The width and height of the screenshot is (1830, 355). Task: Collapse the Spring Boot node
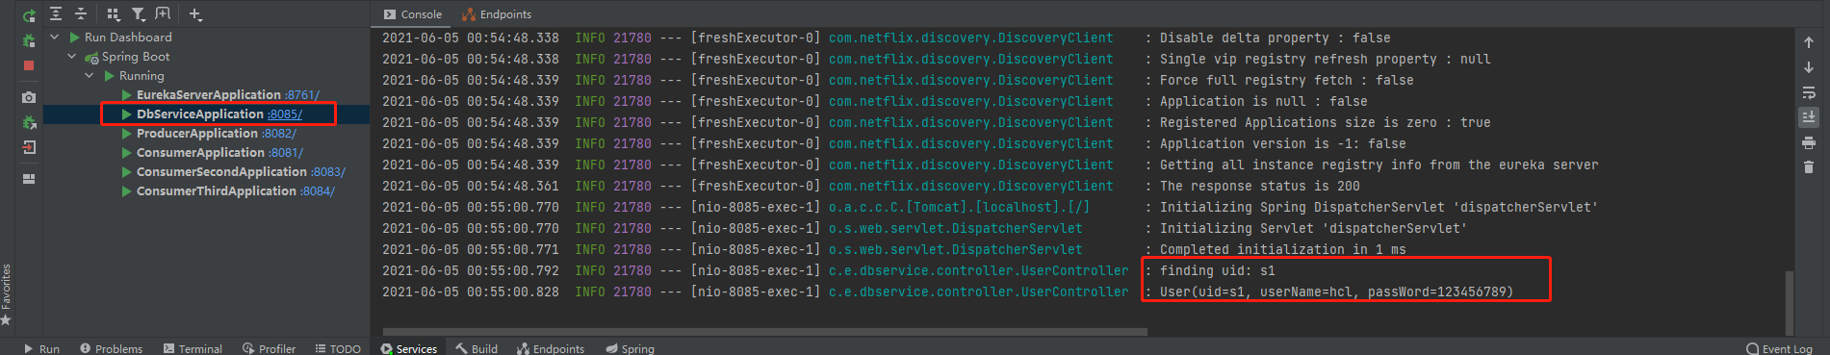click(72, 56)
